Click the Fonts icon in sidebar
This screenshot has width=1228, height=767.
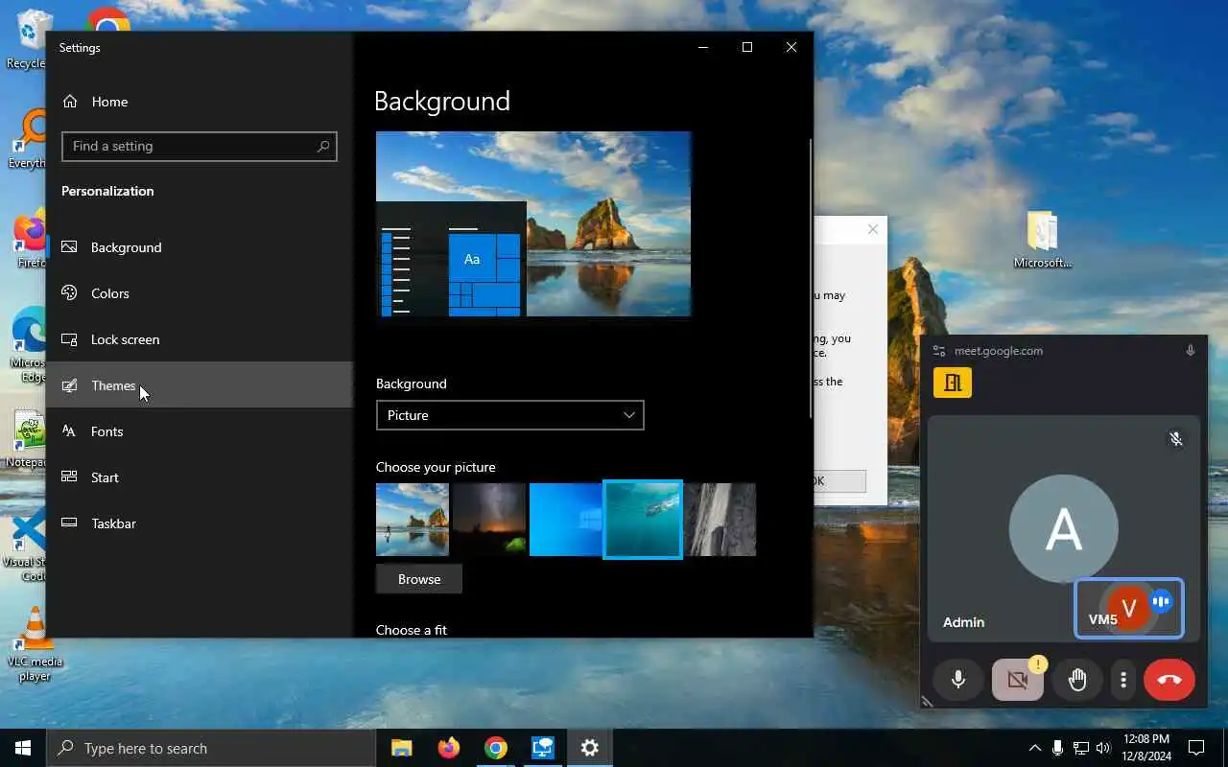(69, 431)
